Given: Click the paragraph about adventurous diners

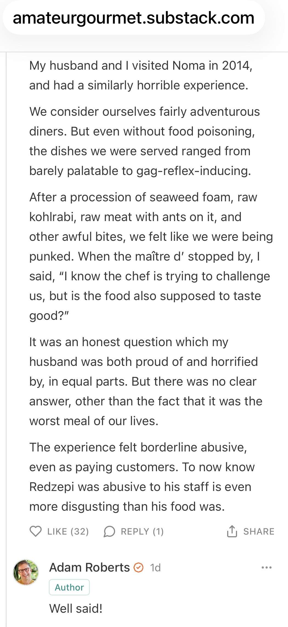Looking at the screenshot, I should coord(144,141).
